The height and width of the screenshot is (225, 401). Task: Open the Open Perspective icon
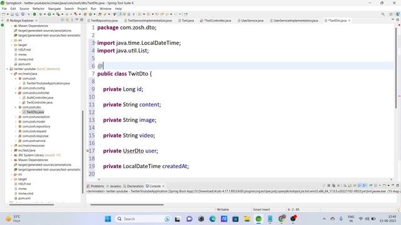point(391,14)
